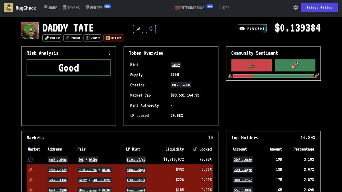Open LP mint EdbL...QZHQ

[136, 180]
